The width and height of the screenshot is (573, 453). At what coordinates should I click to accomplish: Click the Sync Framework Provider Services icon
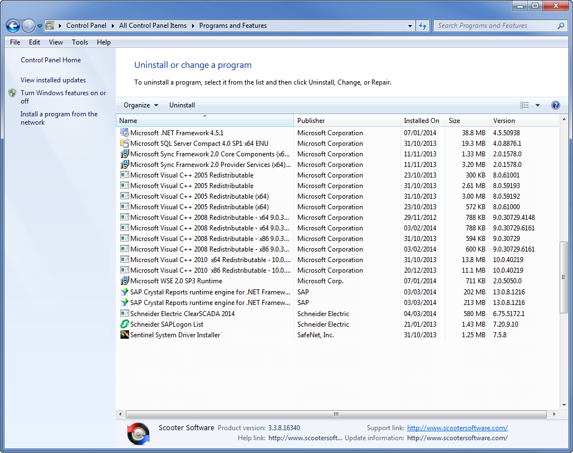click(125, 164)
